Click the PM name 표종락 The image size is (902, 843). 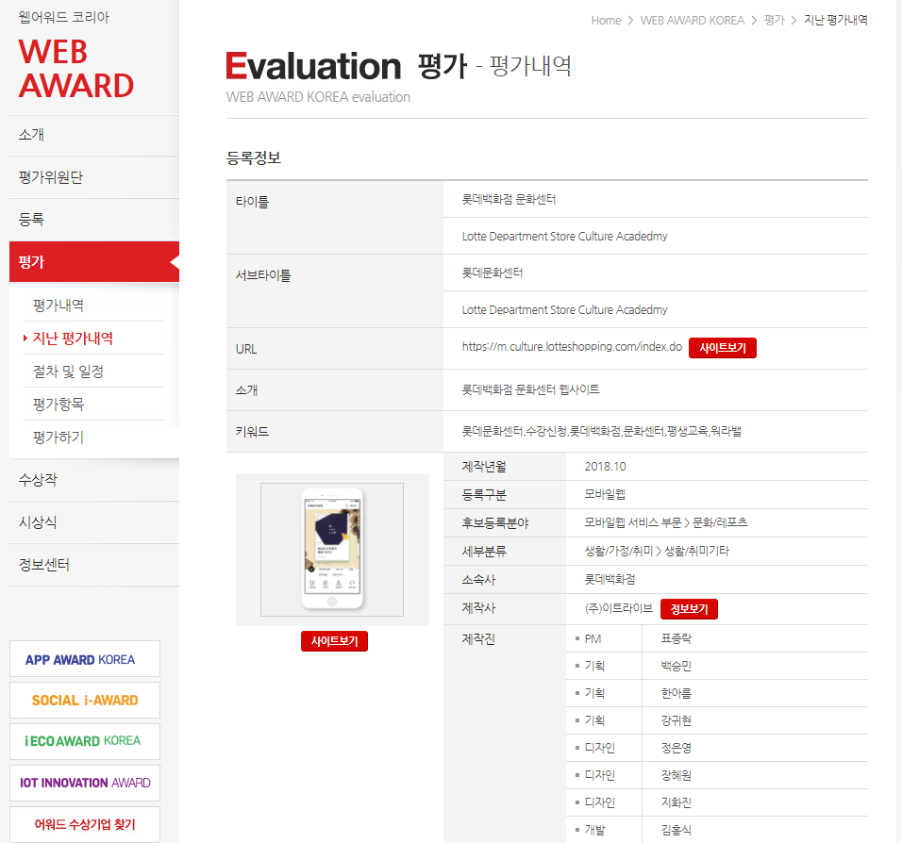pos(676,639)
